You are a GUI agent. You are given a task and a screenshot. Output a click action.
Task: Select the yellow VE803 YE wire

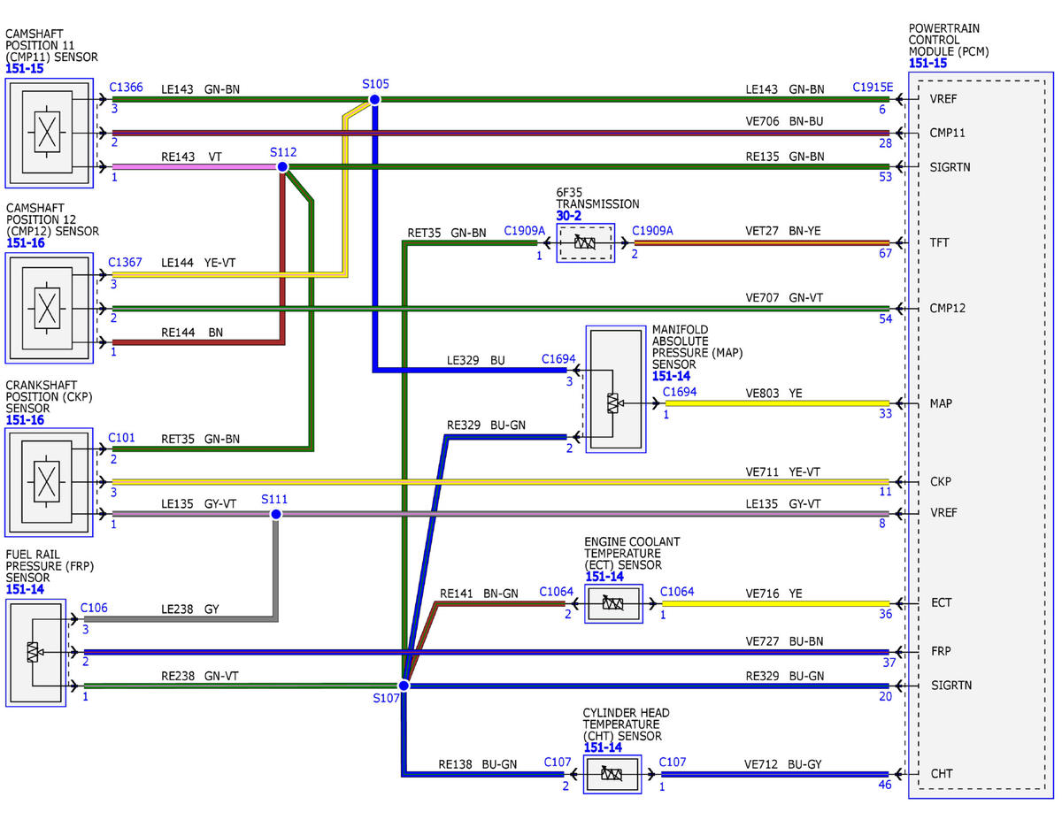[x=777, y=403]
